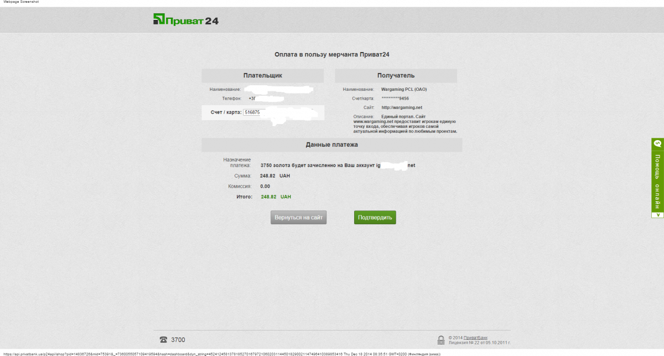Select the Комиссия value 0.00

pyautogui.click(x=265, y=186)
